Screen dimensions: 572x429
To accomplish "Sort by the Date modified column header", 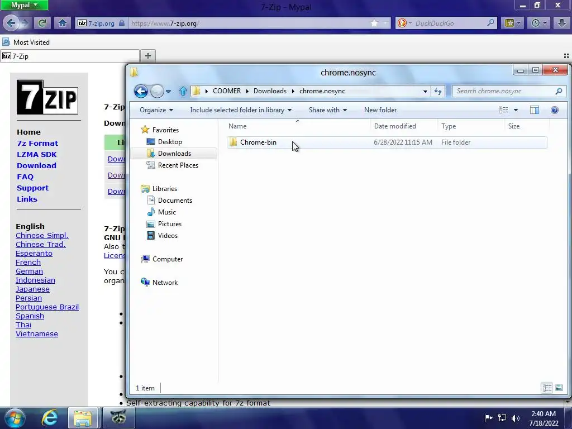I will click(x=404, y=126).
